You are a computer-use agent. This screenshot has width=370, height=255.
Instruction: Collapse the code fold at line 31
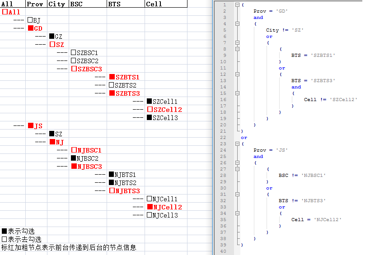click(x=237, y=194)
